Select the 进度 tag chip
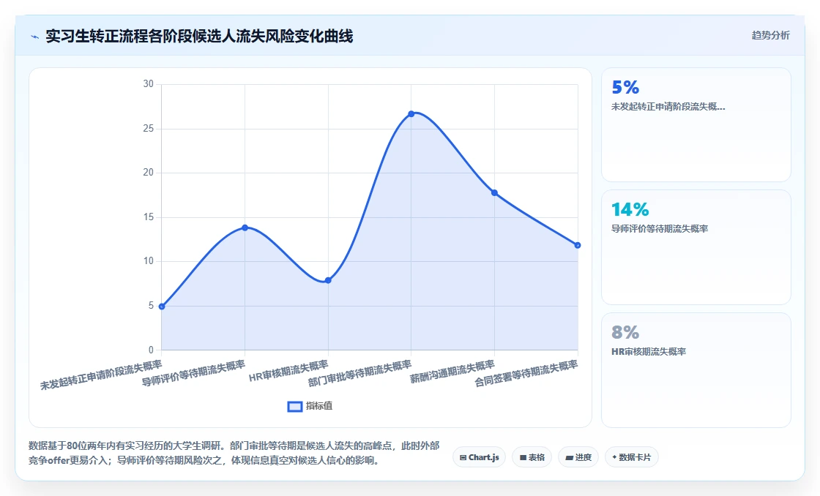Screen dimensions: 820x496 point(578,457)
